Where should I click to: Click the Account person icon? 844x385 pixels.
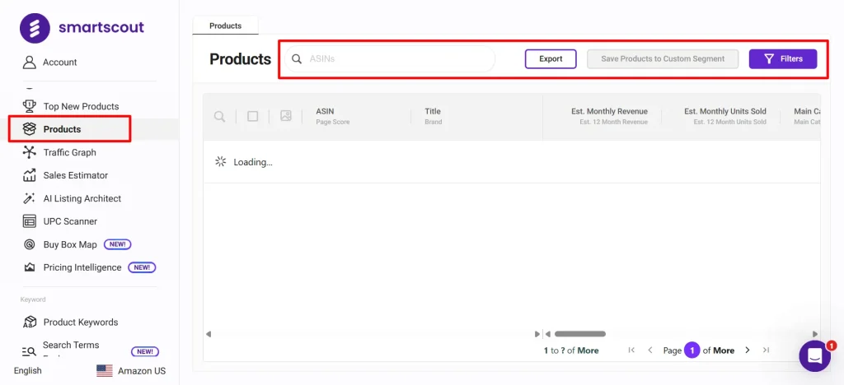click(29, 63)
